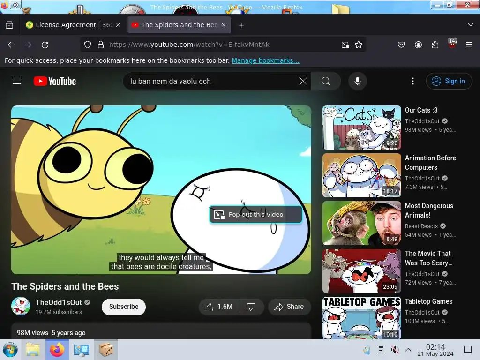
Task: Dislike the video with thumbs-down
Action: pyautogui.click(x=251, y=307)
